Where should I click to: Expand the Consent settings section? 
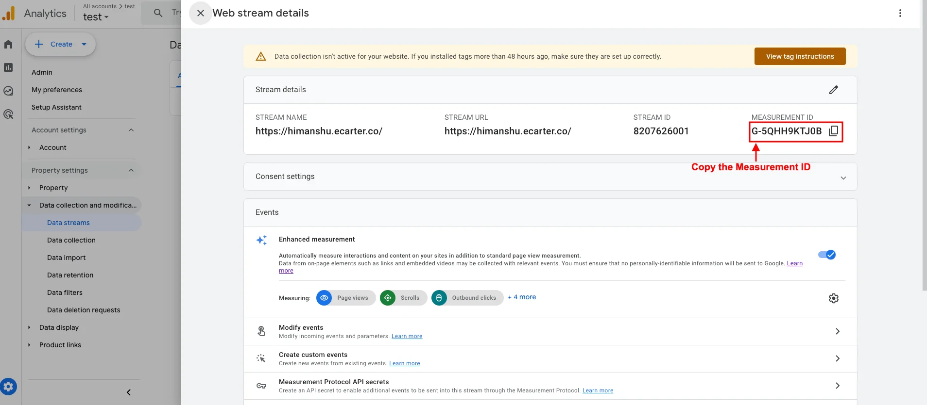(x=843, y=178)
